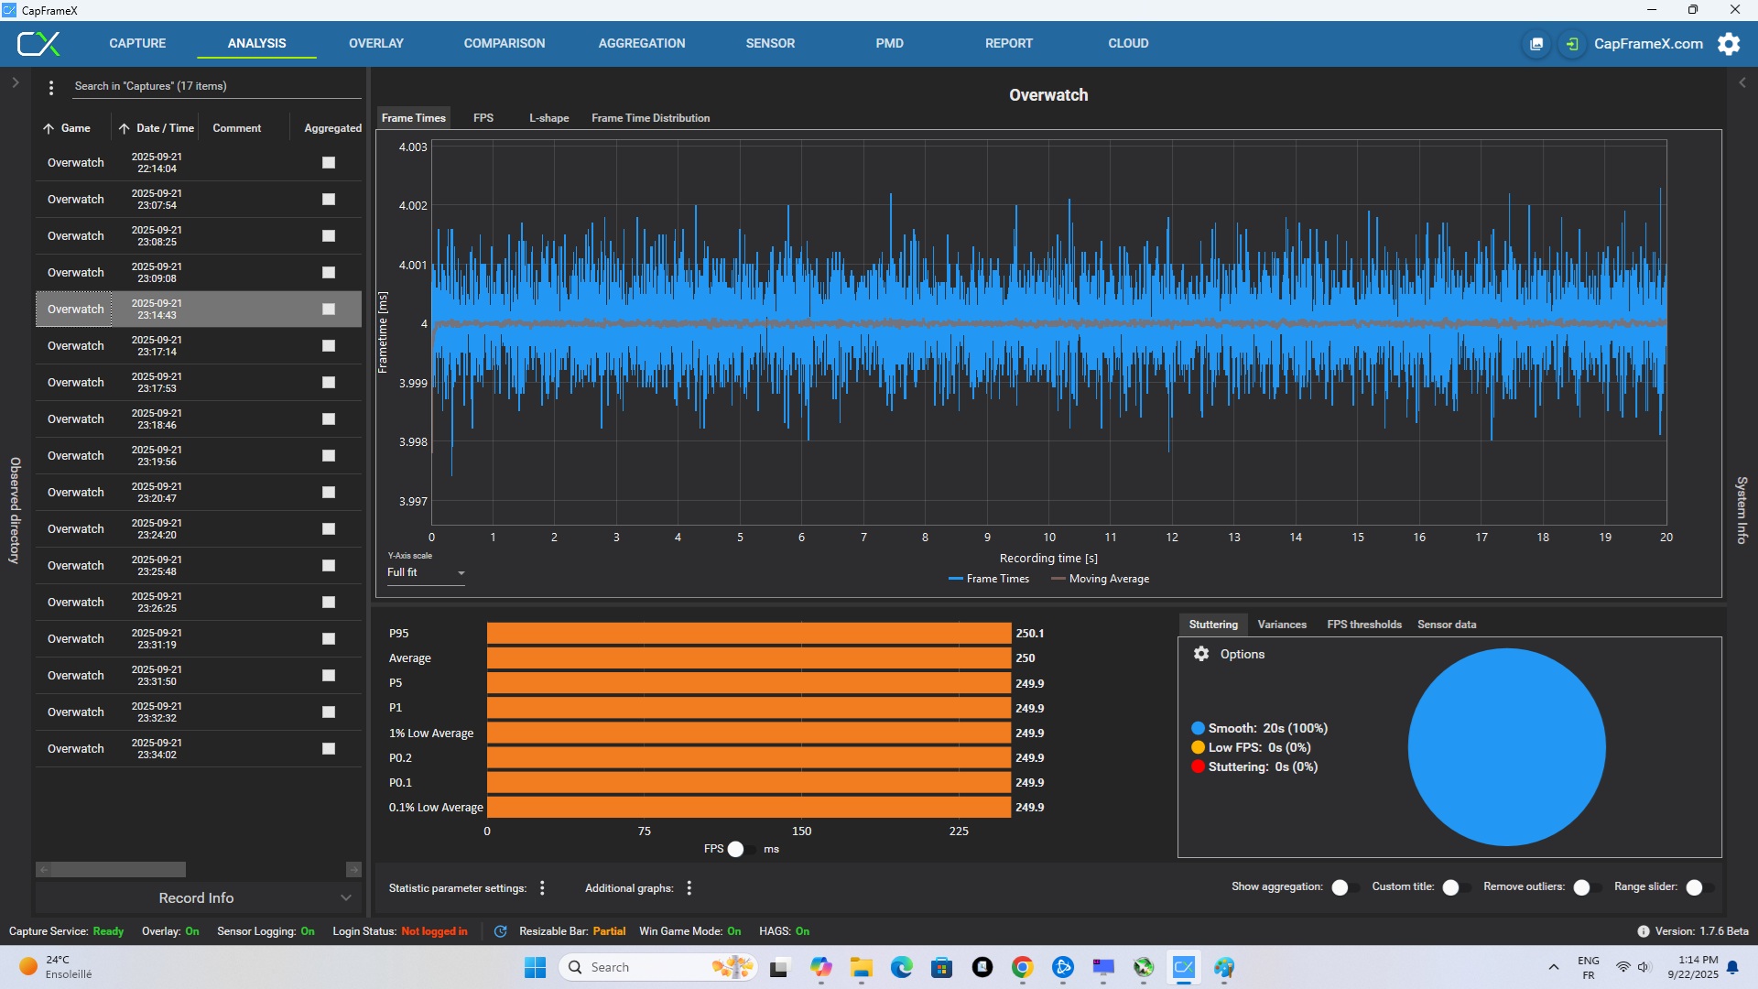Image resolution: width=1758 pixels, height=989 pixels.
Task: Check Aggregated box for 22:14:04 capture
Action: [x=329, y=163]
